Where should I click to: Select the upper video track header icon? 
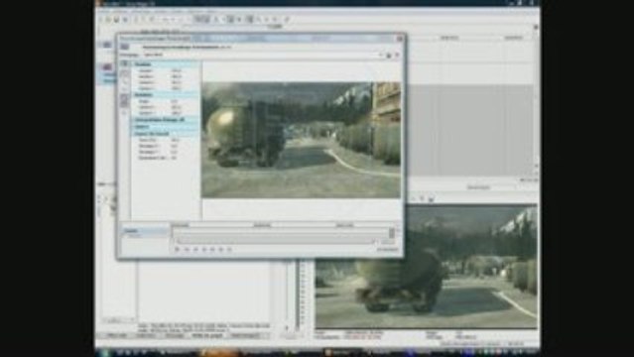(x=107, y=45)
